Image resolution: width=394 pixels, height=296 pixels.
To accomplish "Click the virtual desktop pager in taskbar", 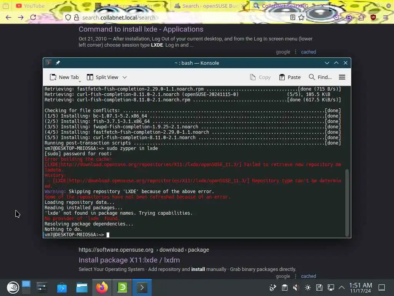I will coord(26,288).
